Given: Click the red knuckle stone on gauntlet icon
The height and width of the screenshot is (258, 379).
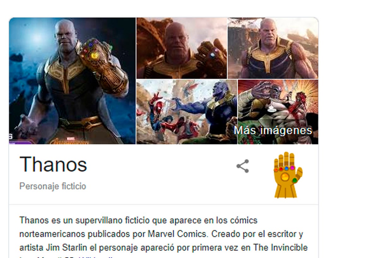Looking at the screenshot, I should [x=281, y=169].
